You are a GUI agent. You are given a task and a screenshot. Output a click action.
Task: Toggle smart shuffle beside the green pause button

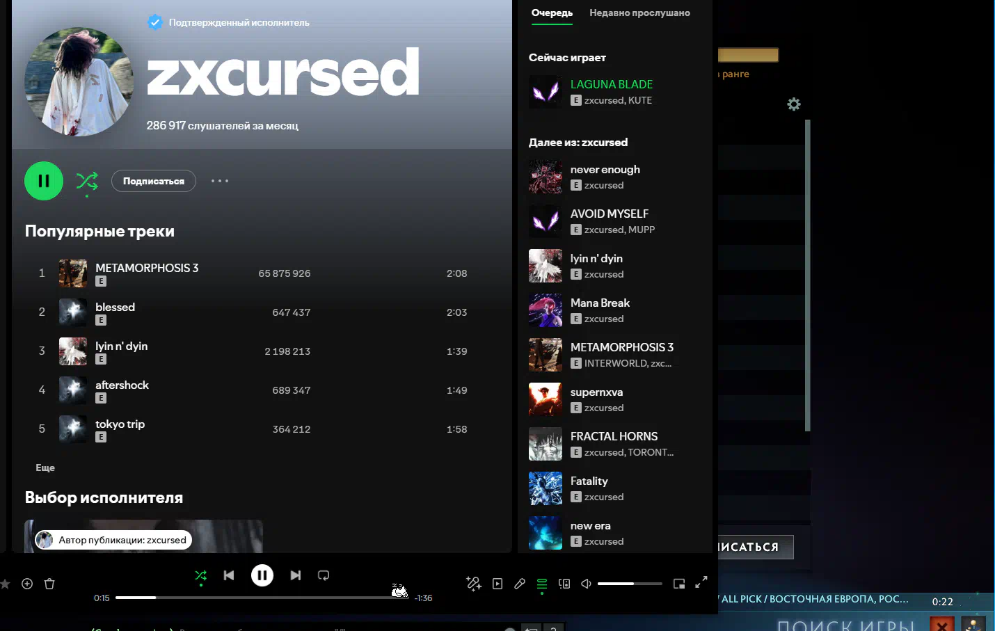(x=87, y=181)
